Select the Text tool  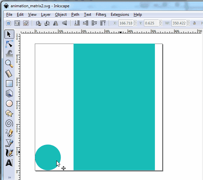[9, 163]
